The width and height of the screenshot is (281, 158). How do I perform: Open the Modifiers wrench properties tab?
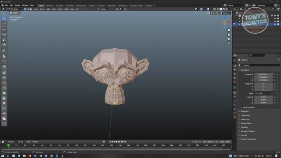coord(234,97)
